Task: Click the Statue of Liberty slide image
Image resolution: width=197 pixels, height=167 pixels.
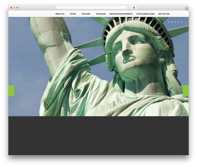Action: click(98, 67)
